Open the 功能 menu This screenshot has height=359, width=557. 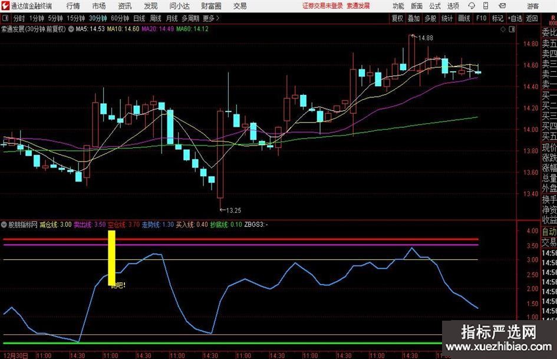[x=398, y=6]
